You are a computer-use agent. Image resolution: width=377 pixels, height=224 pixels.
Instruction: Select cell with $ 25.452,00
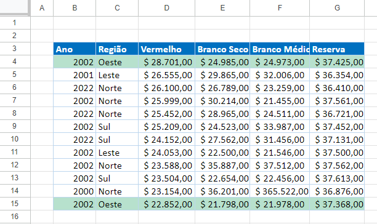point(166,114)
